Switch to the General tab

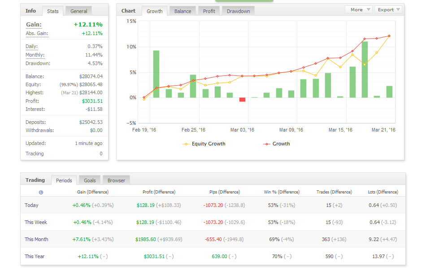coord(79,11)
